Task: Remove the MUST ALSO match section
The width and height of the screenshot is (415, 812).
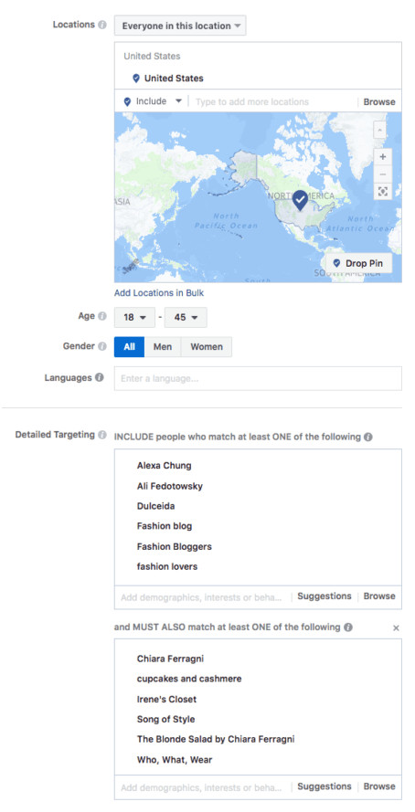Action: pyautogui.click(x=396, y=627)
